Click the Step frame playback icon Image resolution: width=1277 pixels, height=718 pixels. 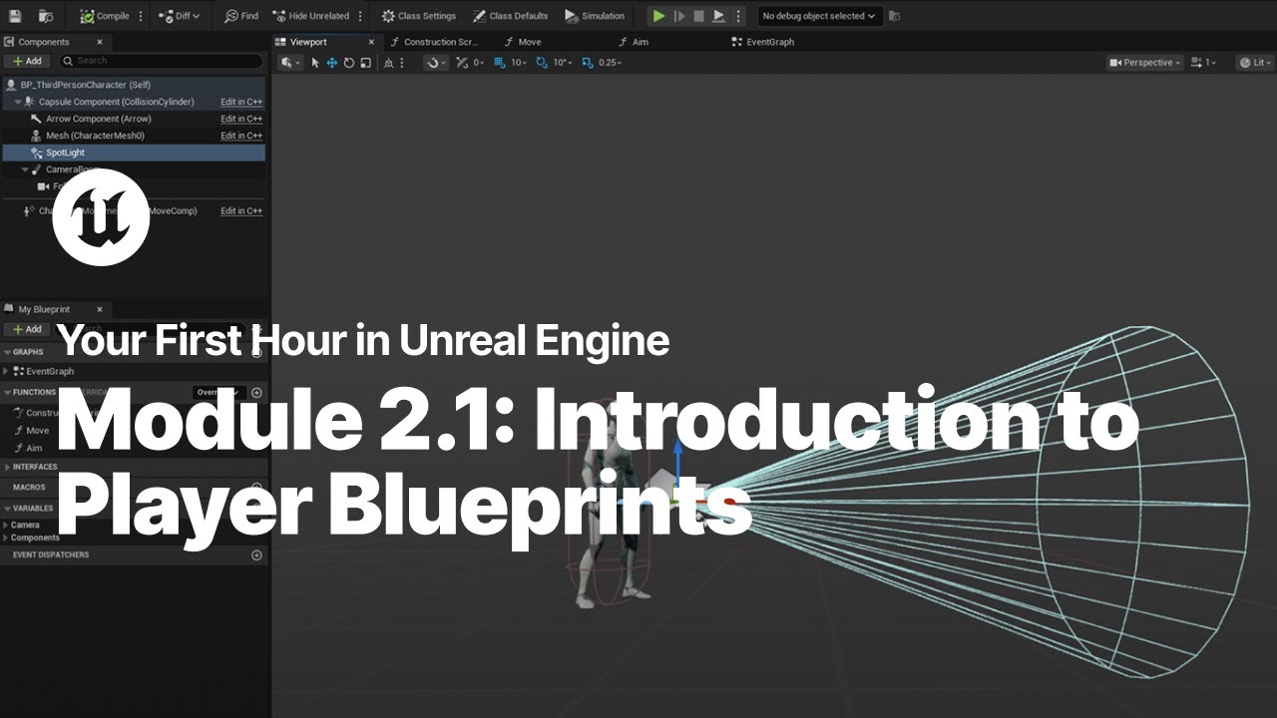(x=679, y=16)
